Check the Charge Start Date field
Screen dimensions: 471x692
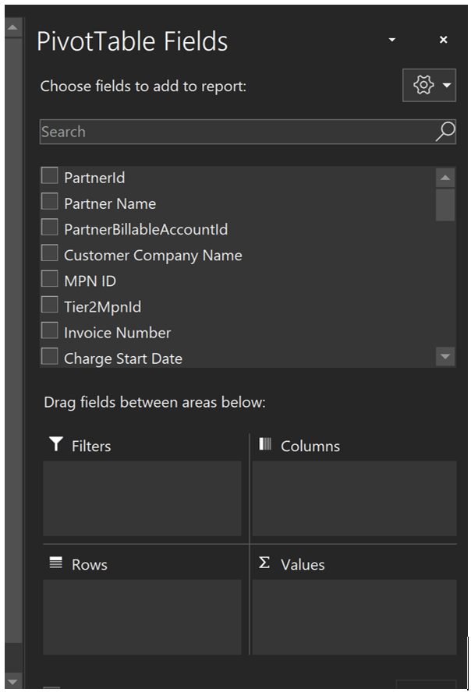[50, 357]
